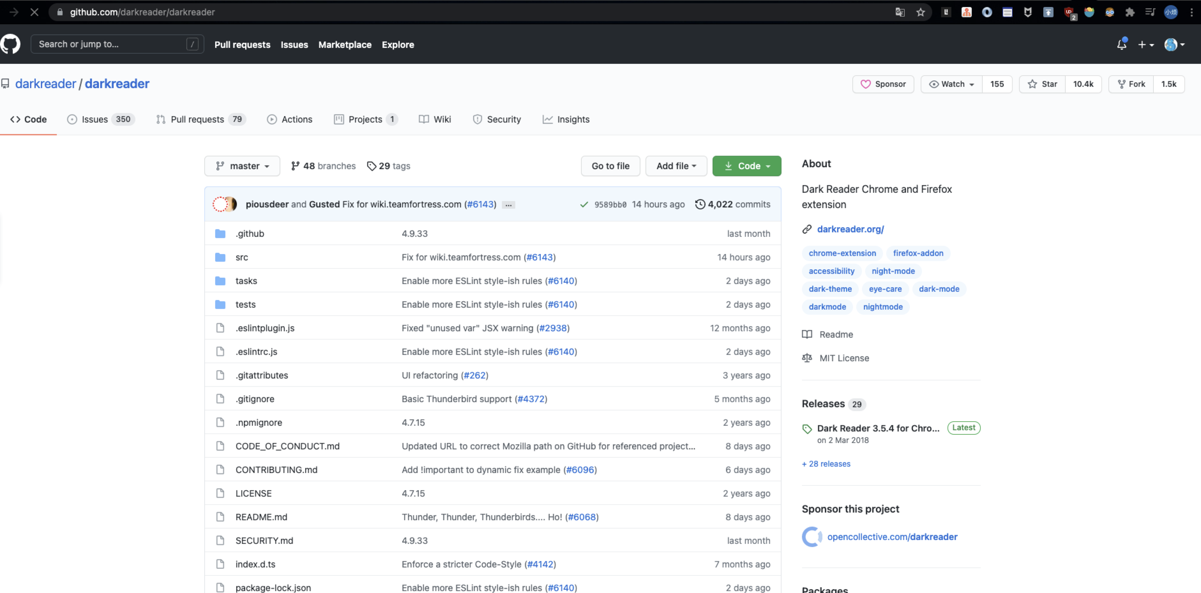View the green commit status check
The image size is (1201, 593).
click(584, 205)
